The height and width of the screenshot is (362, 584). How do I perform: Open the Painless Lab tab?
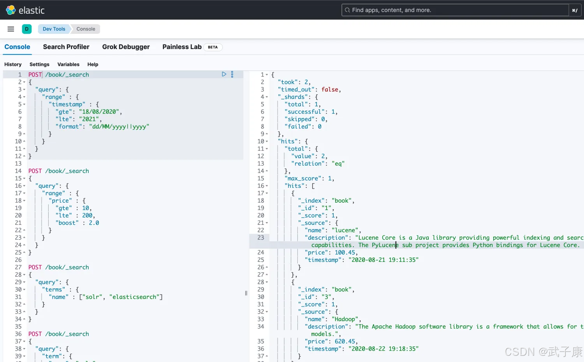(182, 47)
